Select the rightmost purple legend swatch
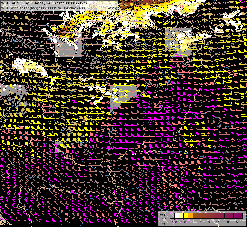The image size is (247, 227). click(x=240, y=216)
